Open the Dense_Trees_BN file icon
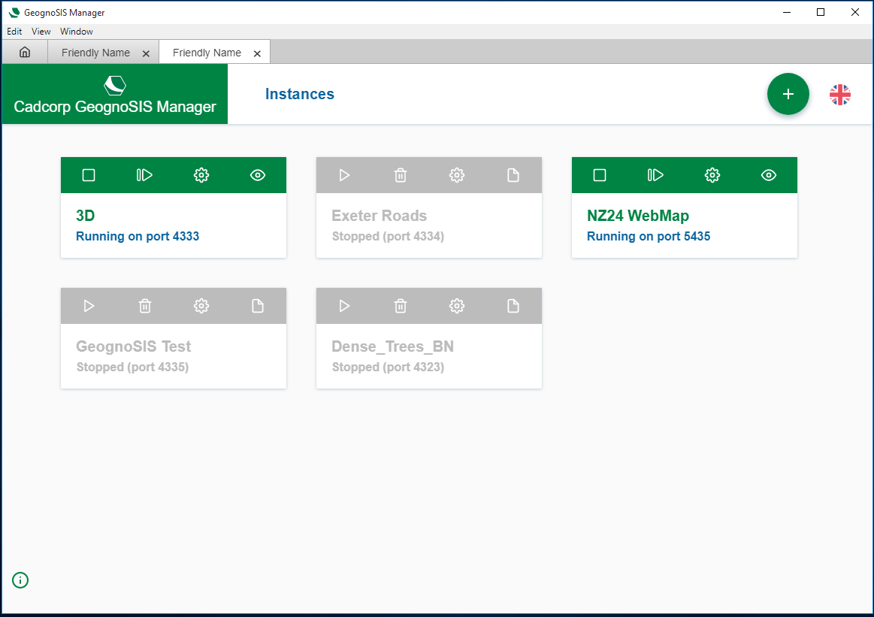This screenshot has width=874, height=617. point(513,306)
